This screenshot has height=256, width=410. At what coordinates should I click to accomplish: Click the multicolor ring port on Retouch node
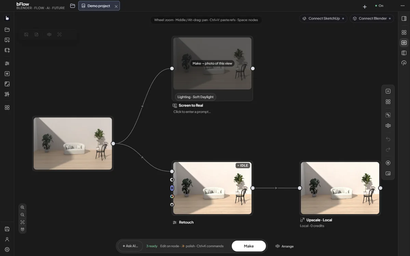172,196
